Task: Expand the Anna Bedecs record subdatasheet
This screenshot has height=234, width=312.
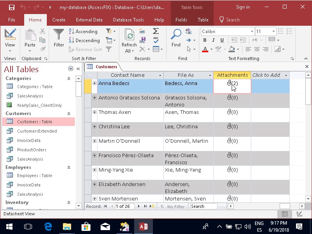Action: pos(94,83)
